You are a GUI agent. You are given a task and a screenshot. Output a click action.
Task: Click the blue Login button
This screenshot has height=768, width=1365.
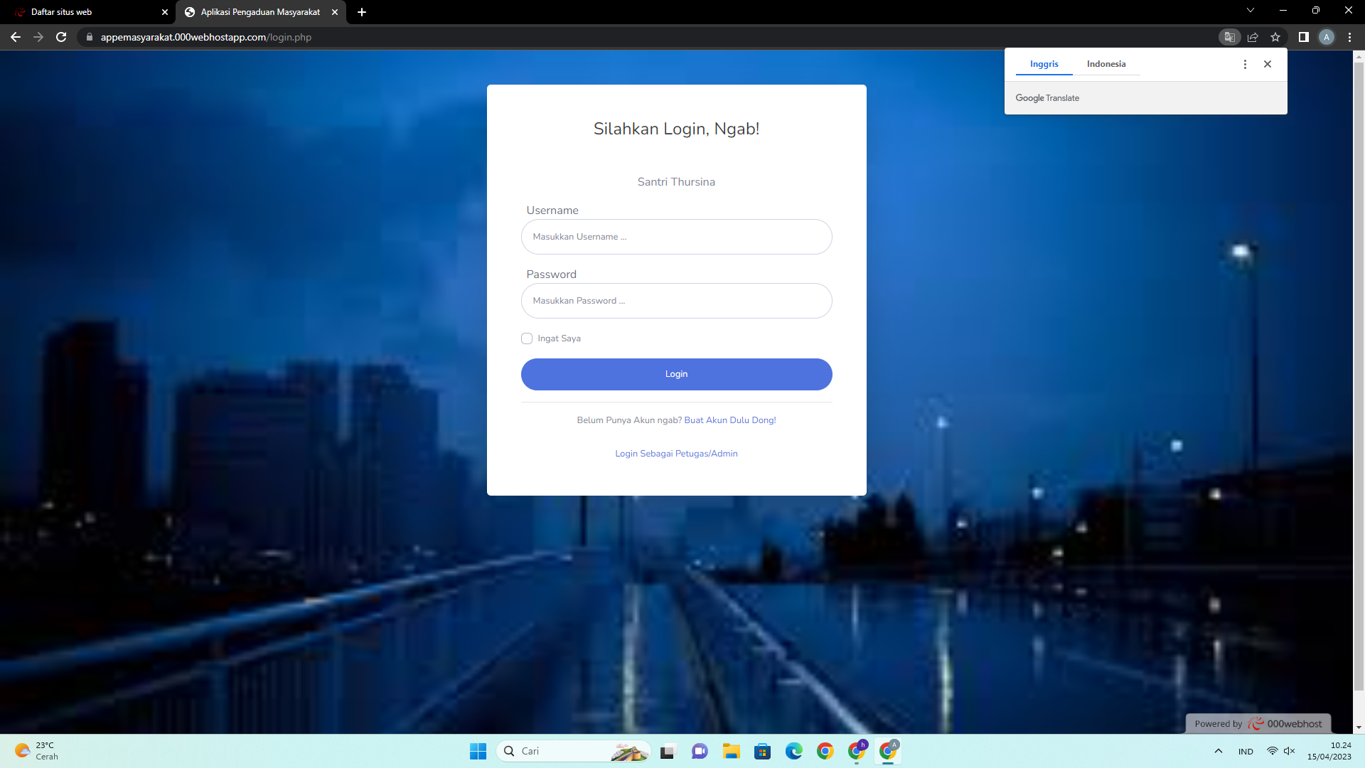[676, 374]
